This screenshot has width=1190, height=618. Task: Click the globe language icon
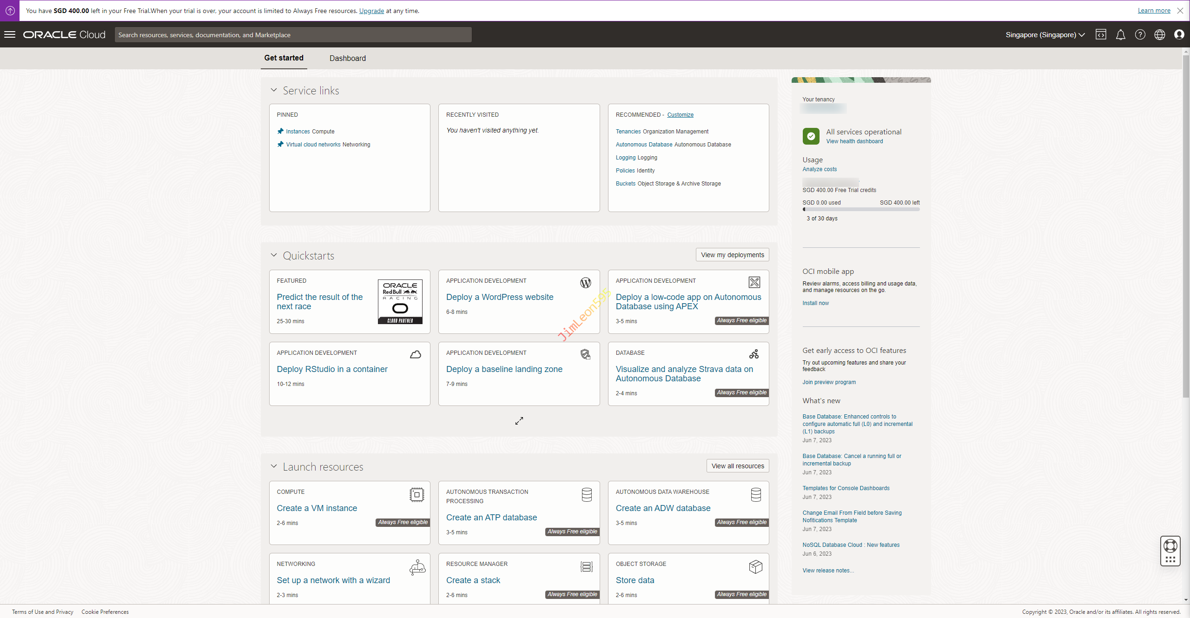[1159, 34]
